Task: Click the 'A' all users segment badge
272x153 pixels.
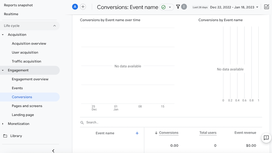Action: click(x=75, y=7)
